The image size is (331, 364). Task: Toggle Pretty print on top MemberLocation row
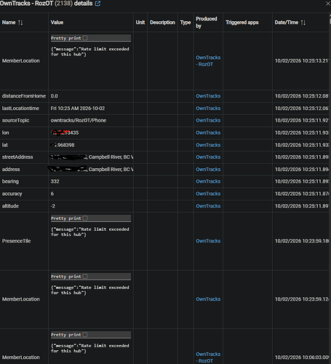click(x=85, y=38)
